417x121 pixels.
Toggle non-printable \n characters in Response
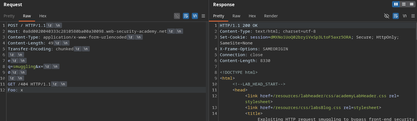405,16
